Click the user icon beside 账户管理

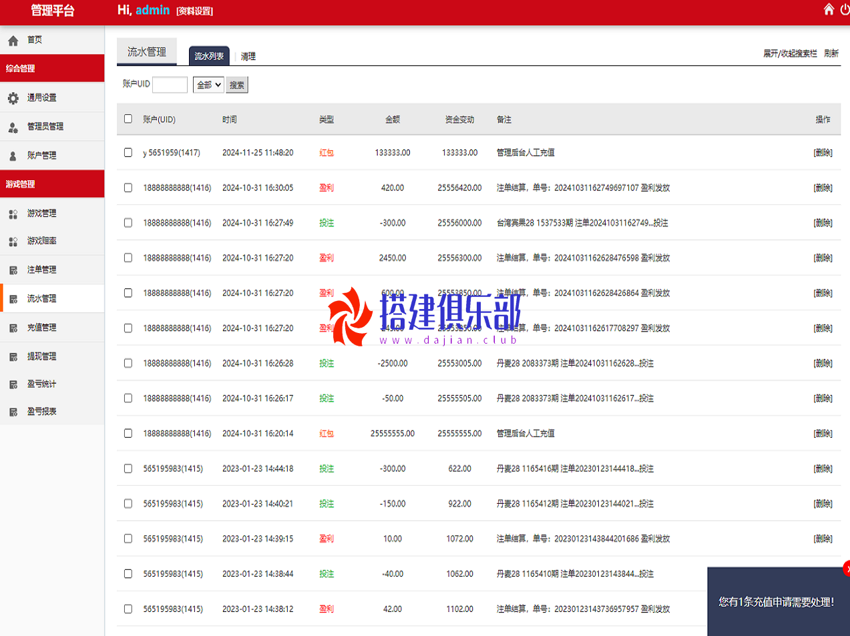(13, 156)
